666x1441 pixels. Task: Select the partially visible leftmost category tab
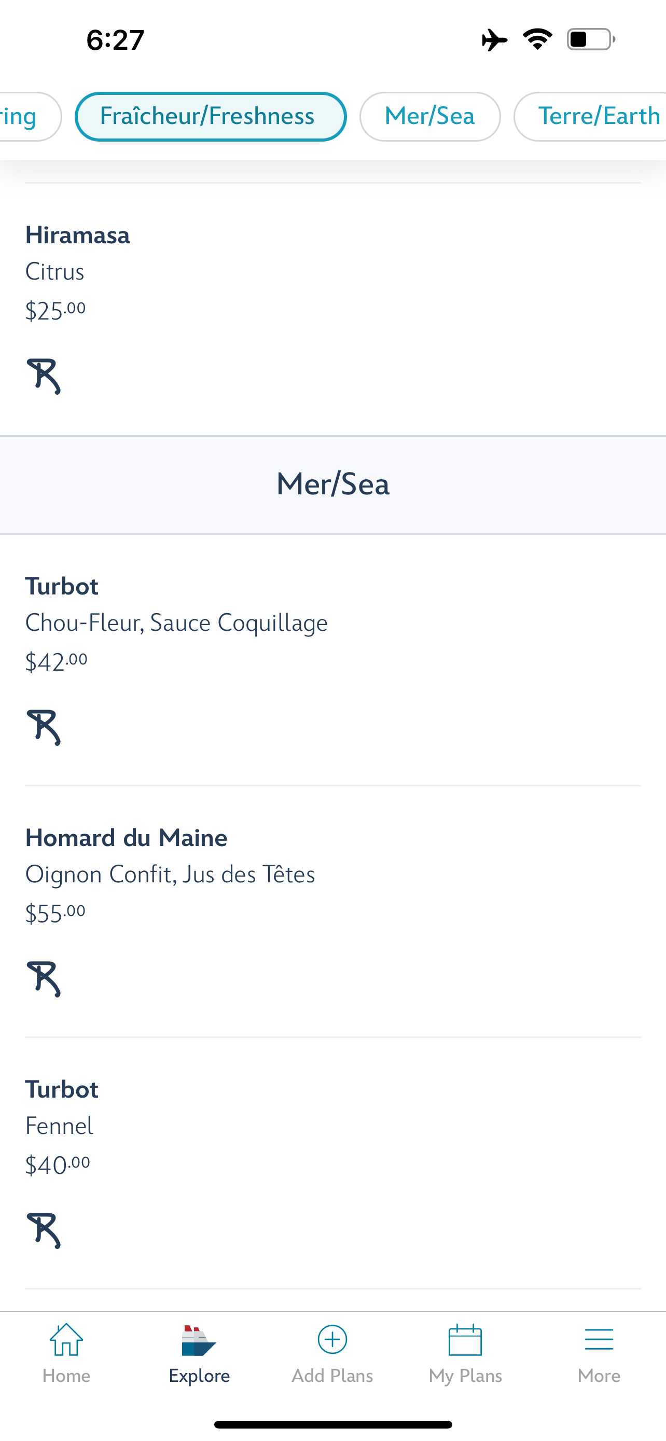22,116
